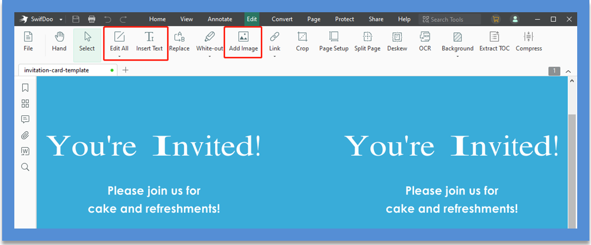Run the Deskew tool
591x245 pixels.
(x=397, y=41)
